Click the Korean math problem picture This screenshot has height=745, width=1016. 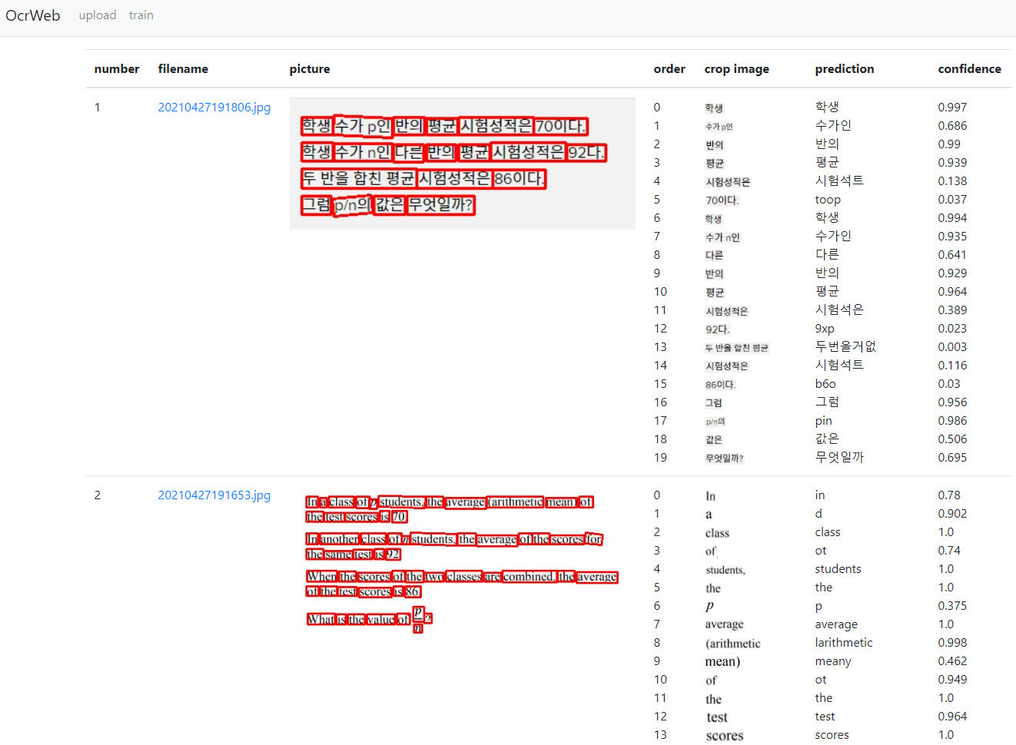click(461, 163)
